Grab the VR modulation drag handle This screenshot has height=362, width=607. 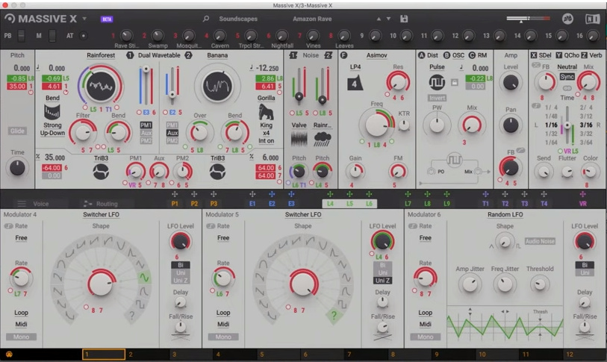click(582, 194)
